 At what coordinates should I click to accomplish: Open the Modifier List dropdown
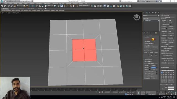pos(151,18)
